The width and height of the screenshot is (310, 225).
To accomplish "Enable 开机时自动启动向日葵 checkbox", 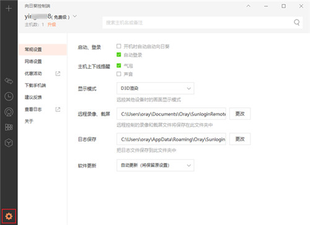I will tap(118, 46).
